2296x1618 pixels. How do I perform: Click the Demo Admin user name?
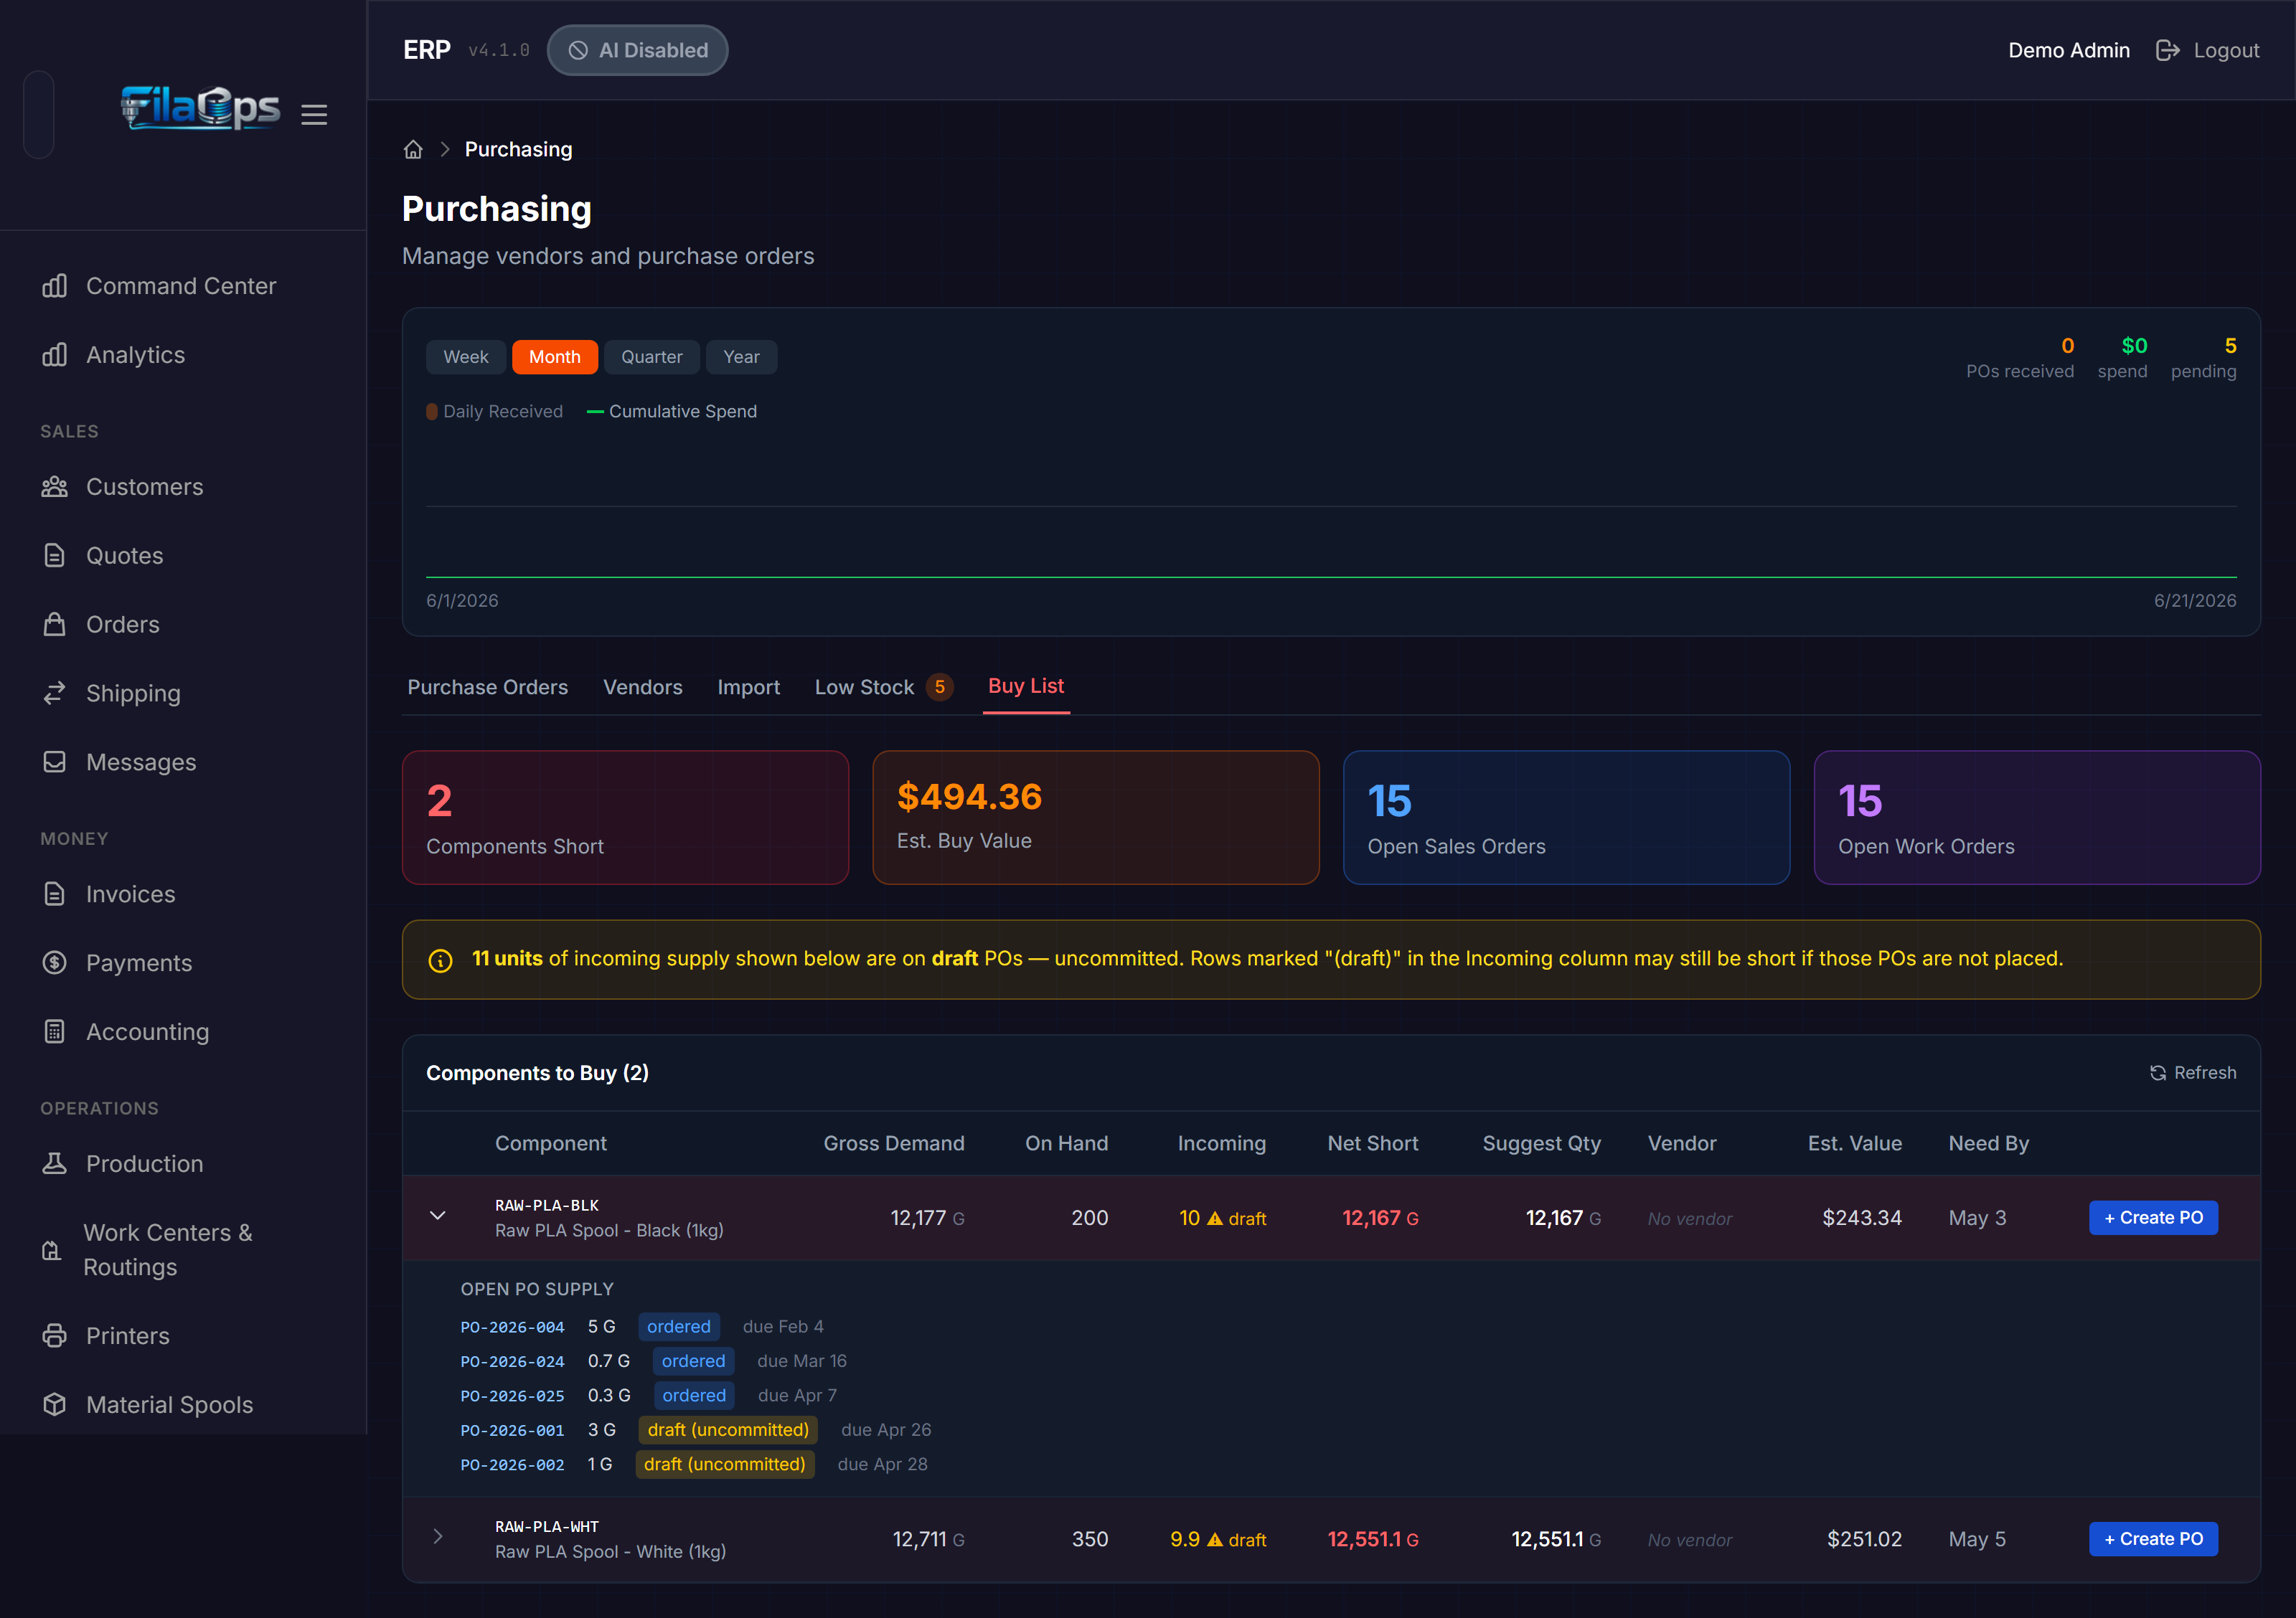click(x=2069, y=51)
